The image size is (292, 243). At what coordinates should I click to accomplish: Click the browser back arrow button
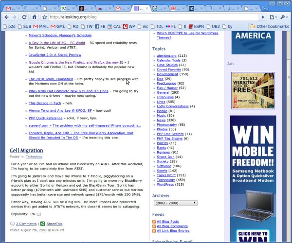point(7,17)
